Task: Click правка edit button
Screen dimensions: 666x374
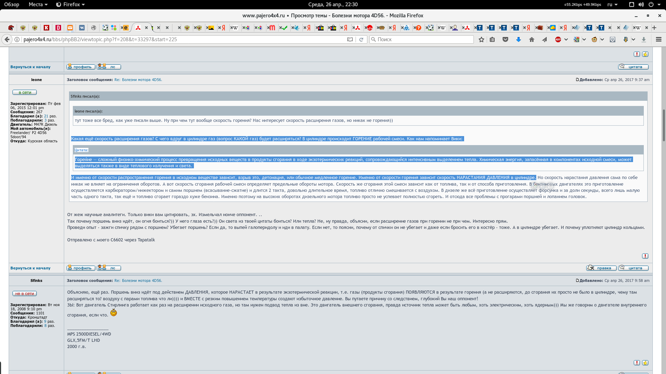Action: point(601,268)
